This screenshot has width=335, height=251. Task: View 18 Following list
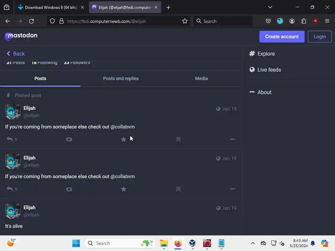click(x=44, y=63)
